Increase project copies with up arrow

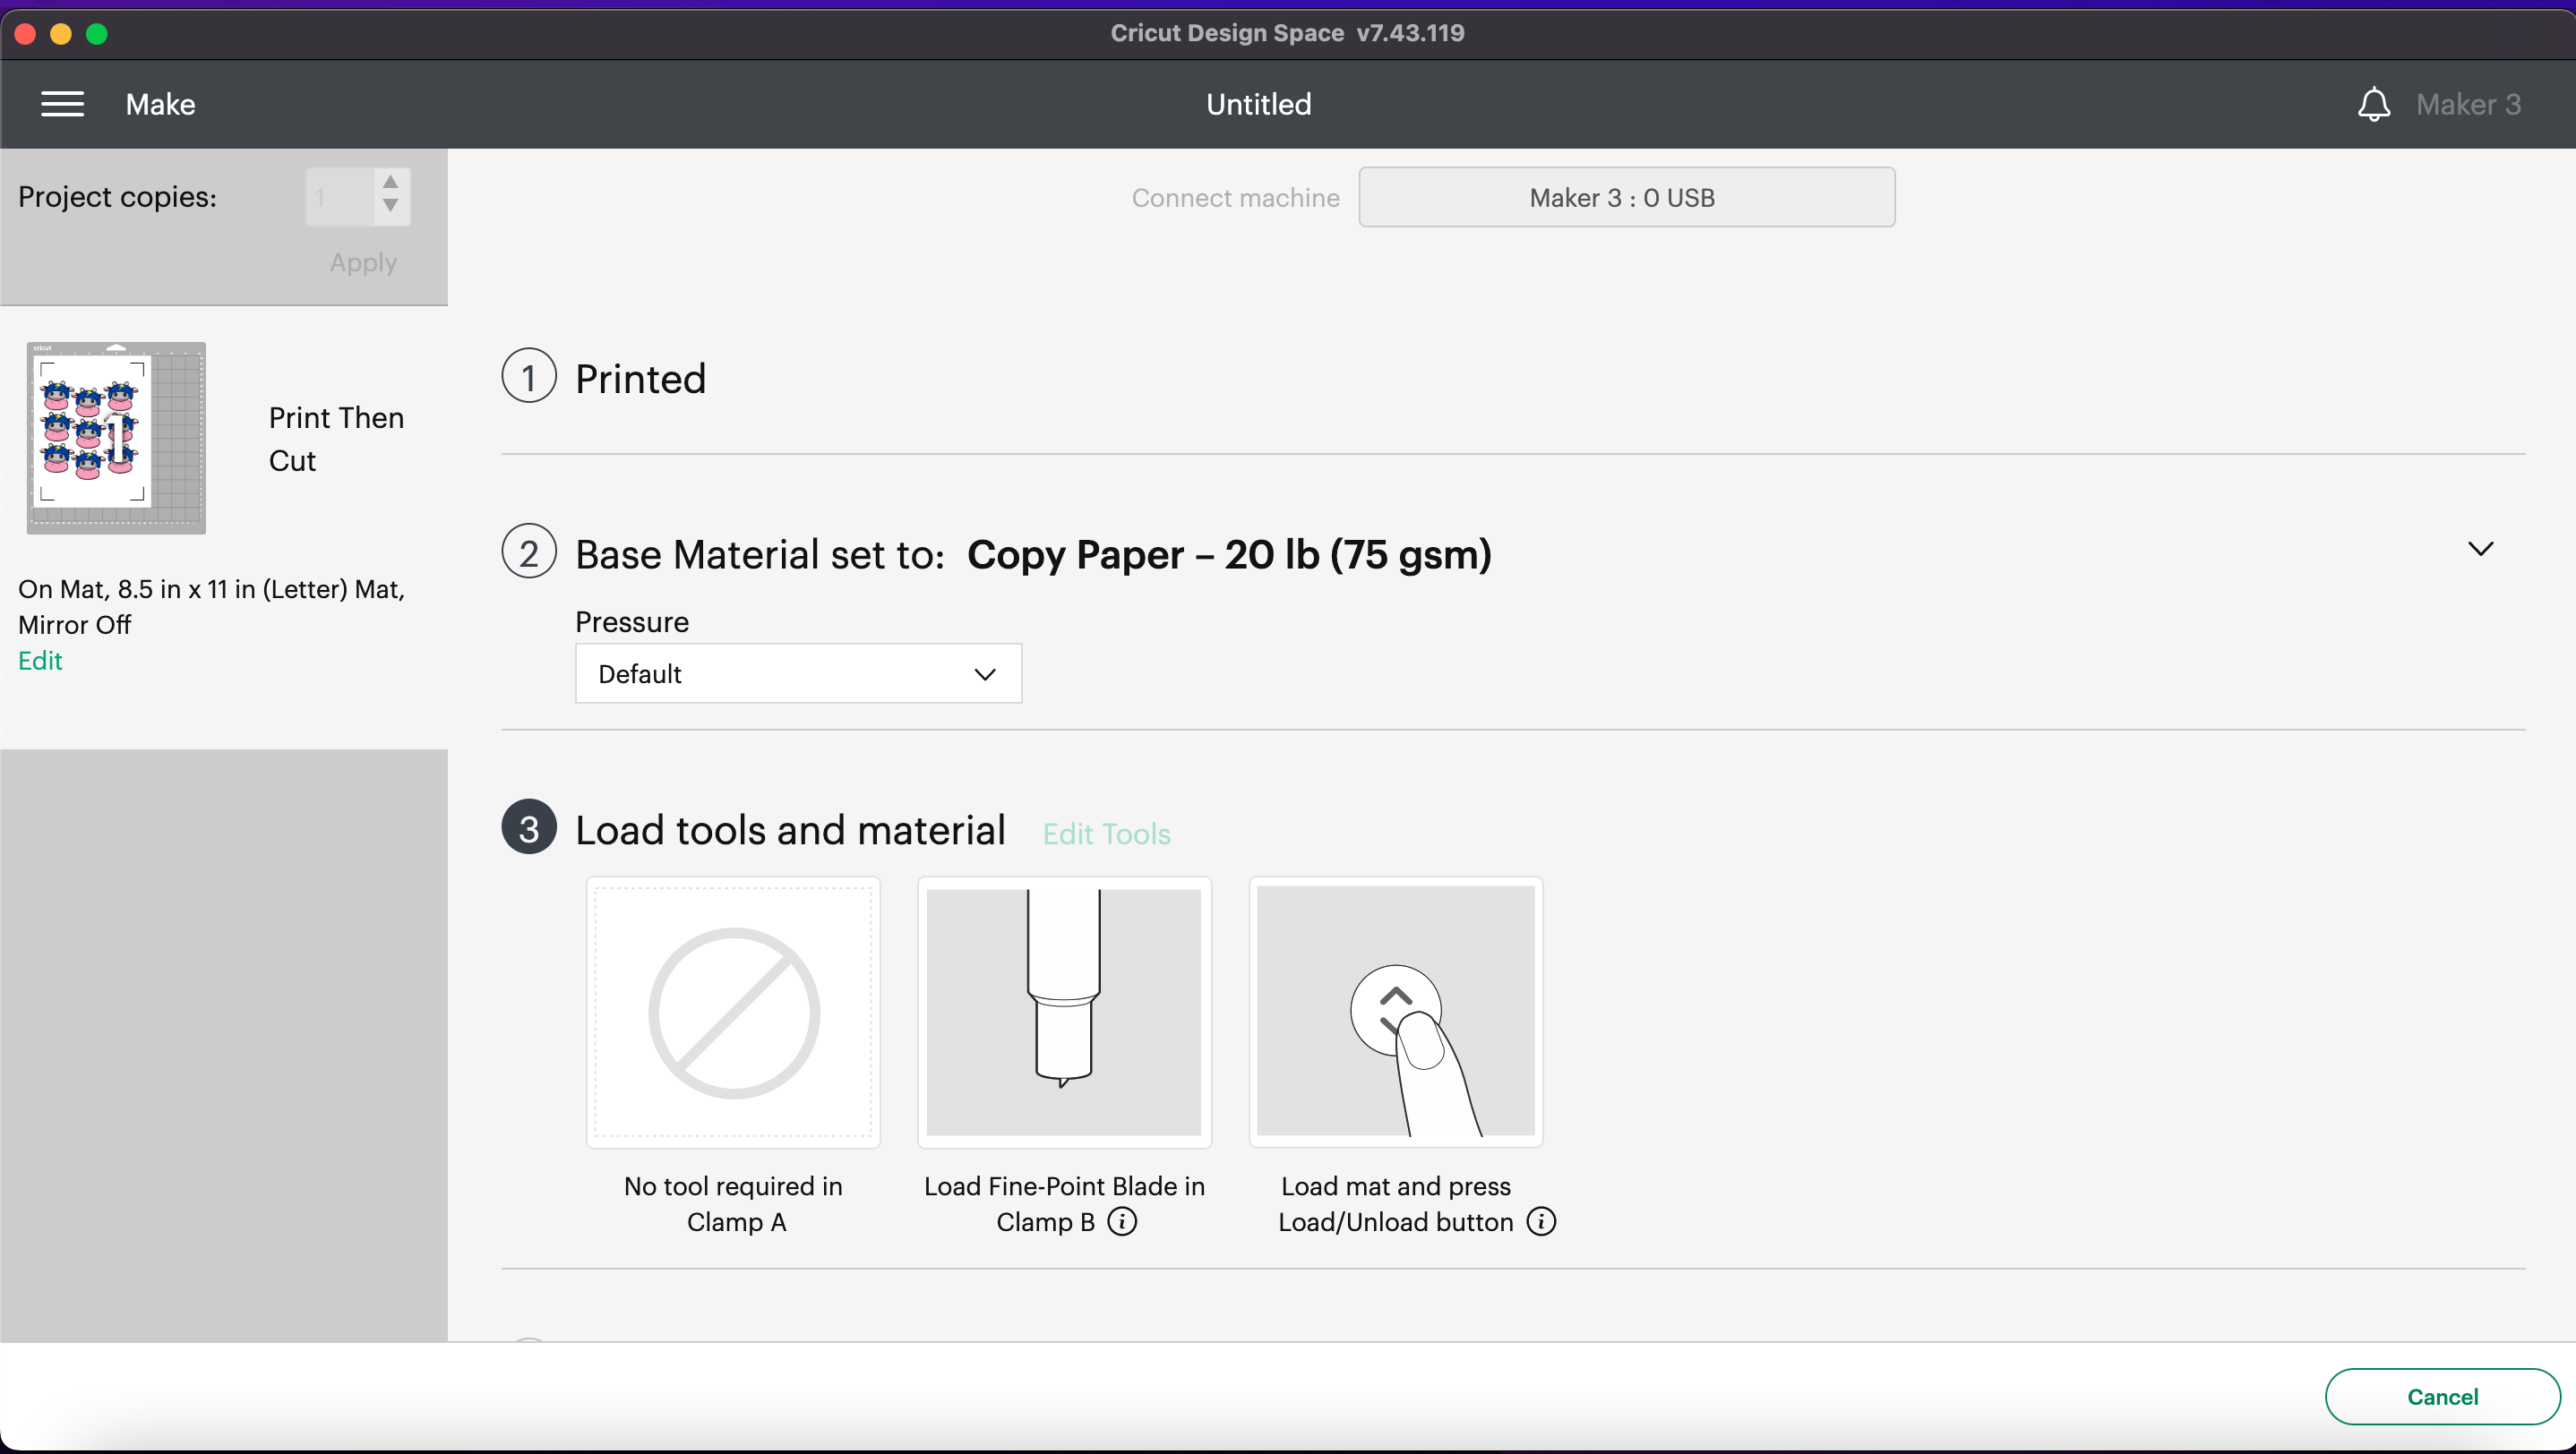pos(391,182)
